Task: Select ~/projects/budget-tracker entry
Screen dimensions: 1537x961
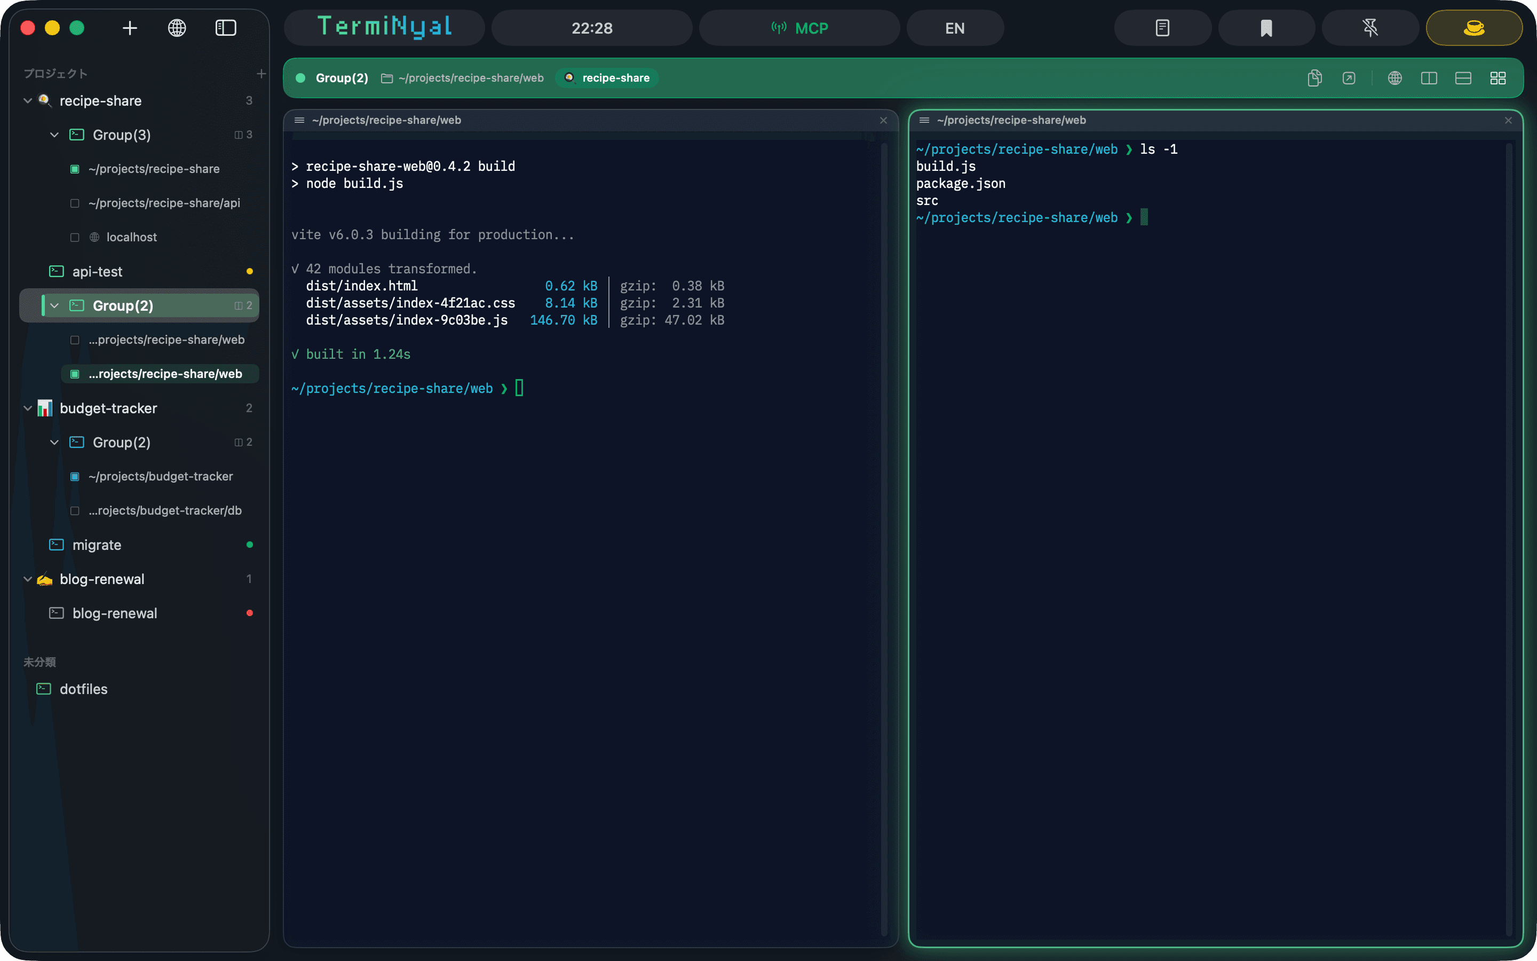Action: point(160,477)
